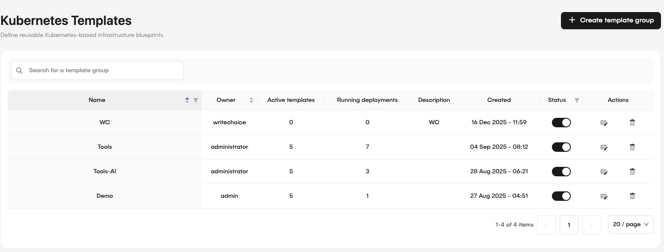Edit the Demo template group
664x252 pixels.
pos(604,196)
